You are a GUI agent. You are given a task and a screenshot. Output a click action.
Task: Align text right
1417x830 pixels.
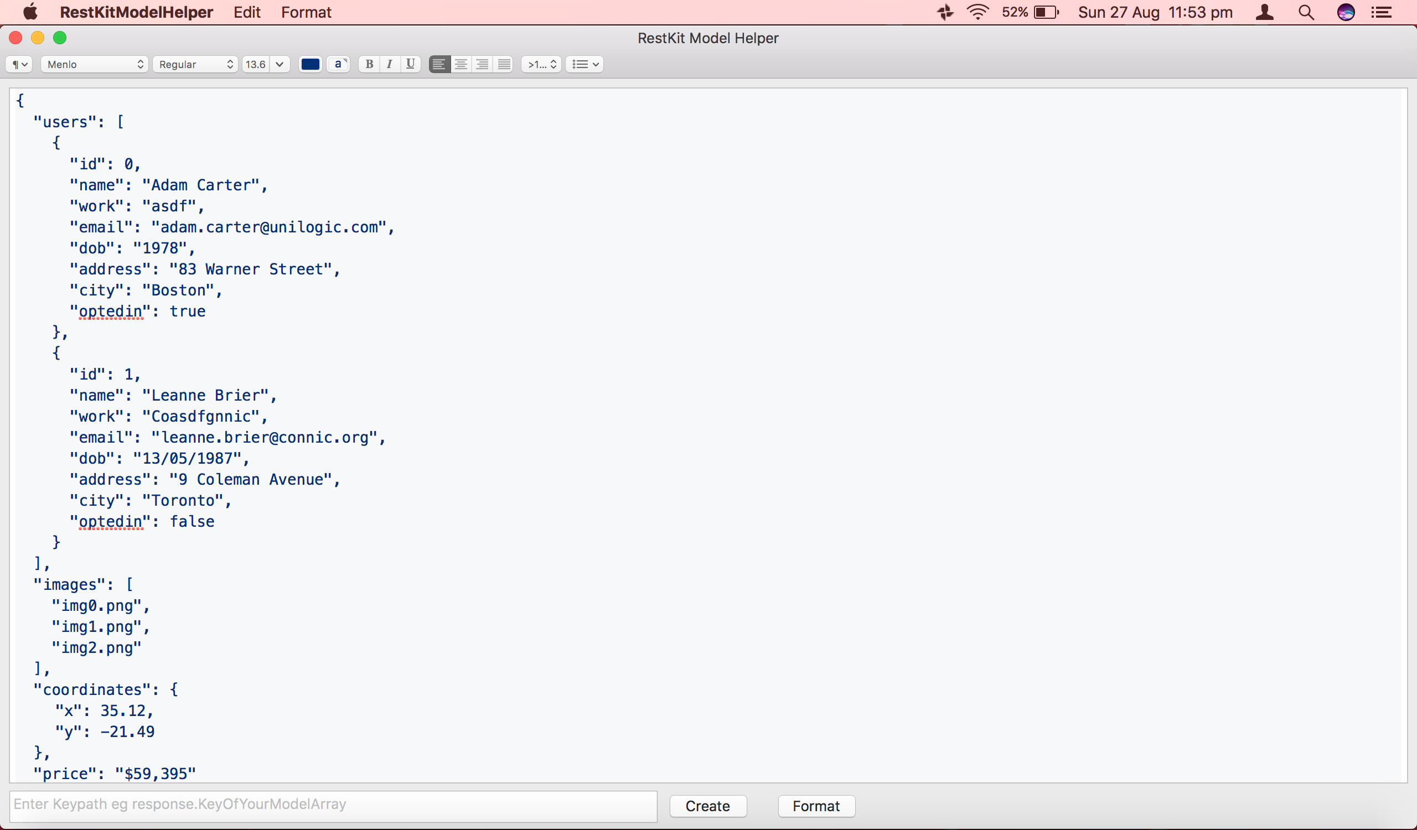click(482, 65)
